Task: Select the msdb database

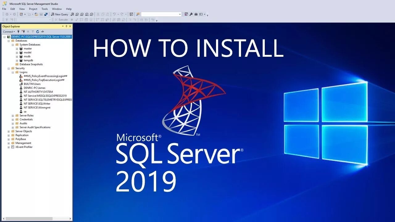Action: (27, 56)
